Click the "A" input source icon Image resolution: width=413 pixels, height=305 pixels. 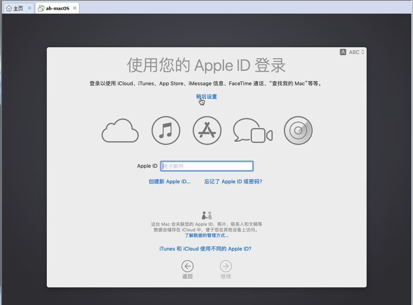pyautogui.click(x=343, y=52)
